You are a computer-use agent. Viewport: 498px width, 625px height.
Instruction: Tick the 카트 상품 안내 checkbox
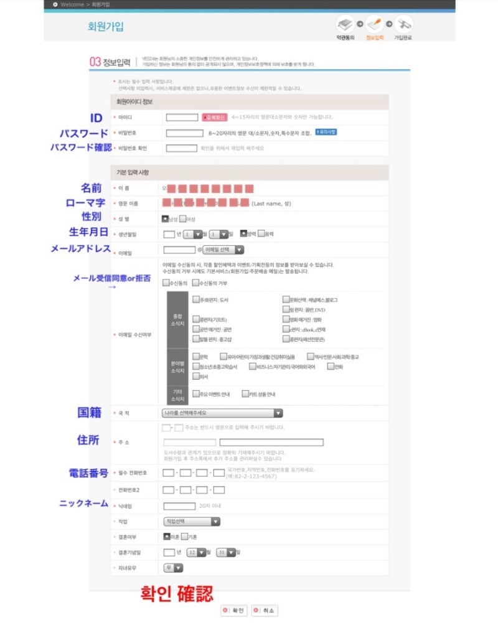click(245, 394)
